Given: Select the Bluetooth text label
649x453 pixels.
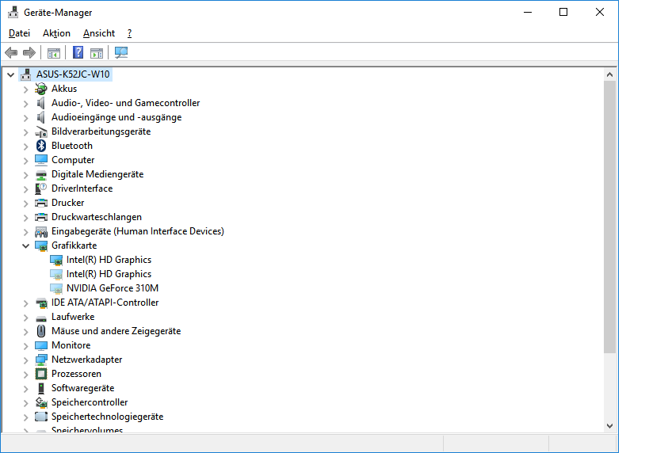Looking at the screenshot, I should 72,146.
